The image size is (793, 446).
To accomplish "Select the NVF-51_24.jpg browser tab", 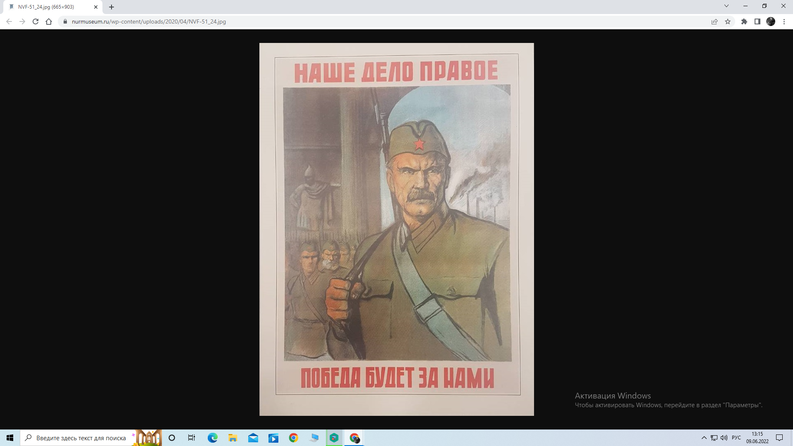I will [x=54, y=7].
